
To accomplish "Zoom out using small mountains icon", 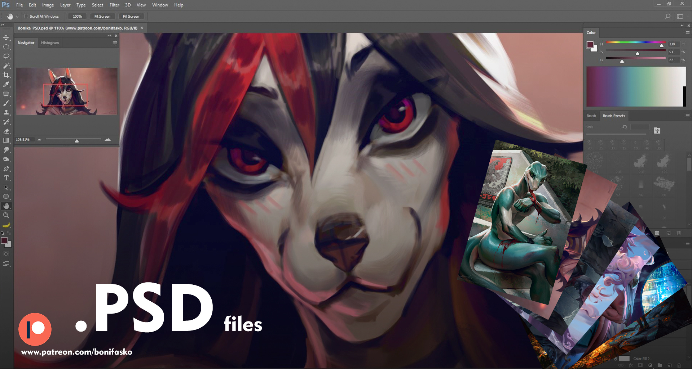I will coord(39,139).
